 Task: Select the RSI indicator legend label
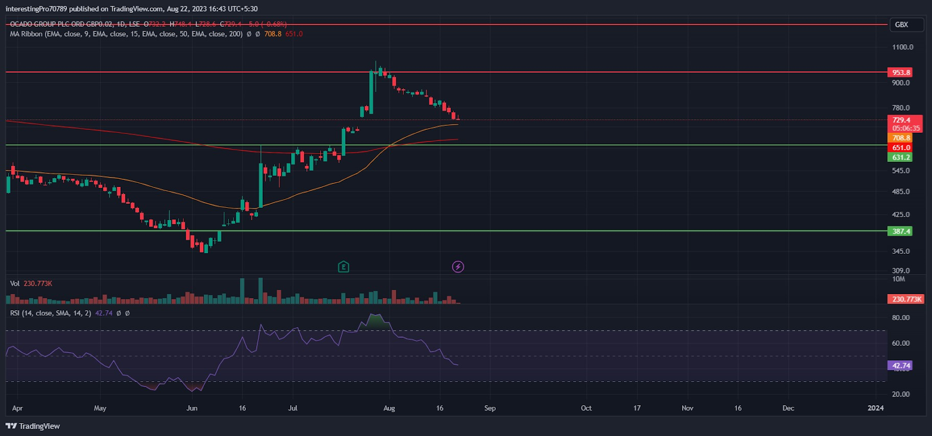click(x=50, y=313)
